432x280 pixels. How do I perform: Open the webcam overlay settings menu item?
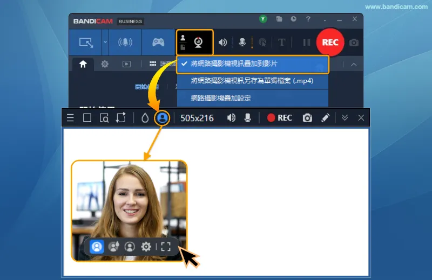[253, 98]
